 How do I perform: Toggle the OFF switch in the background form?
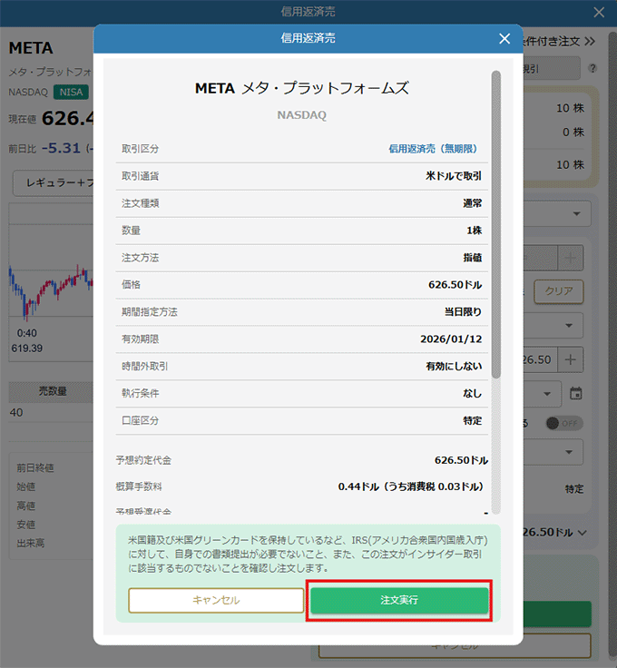coord(564,423)
